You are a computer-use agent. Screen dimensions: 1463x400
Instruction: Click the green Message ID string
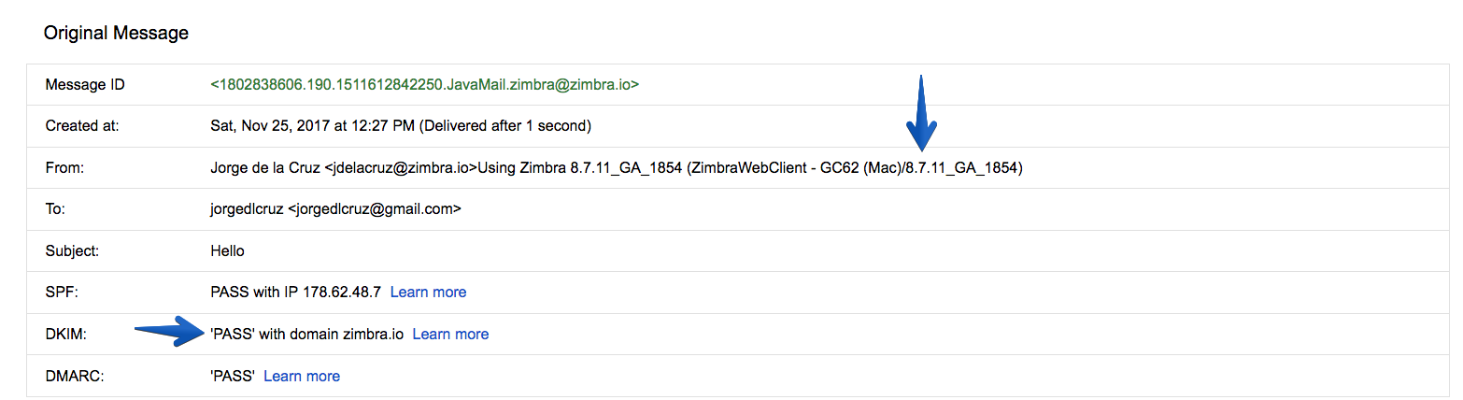(x=425, y=84)
